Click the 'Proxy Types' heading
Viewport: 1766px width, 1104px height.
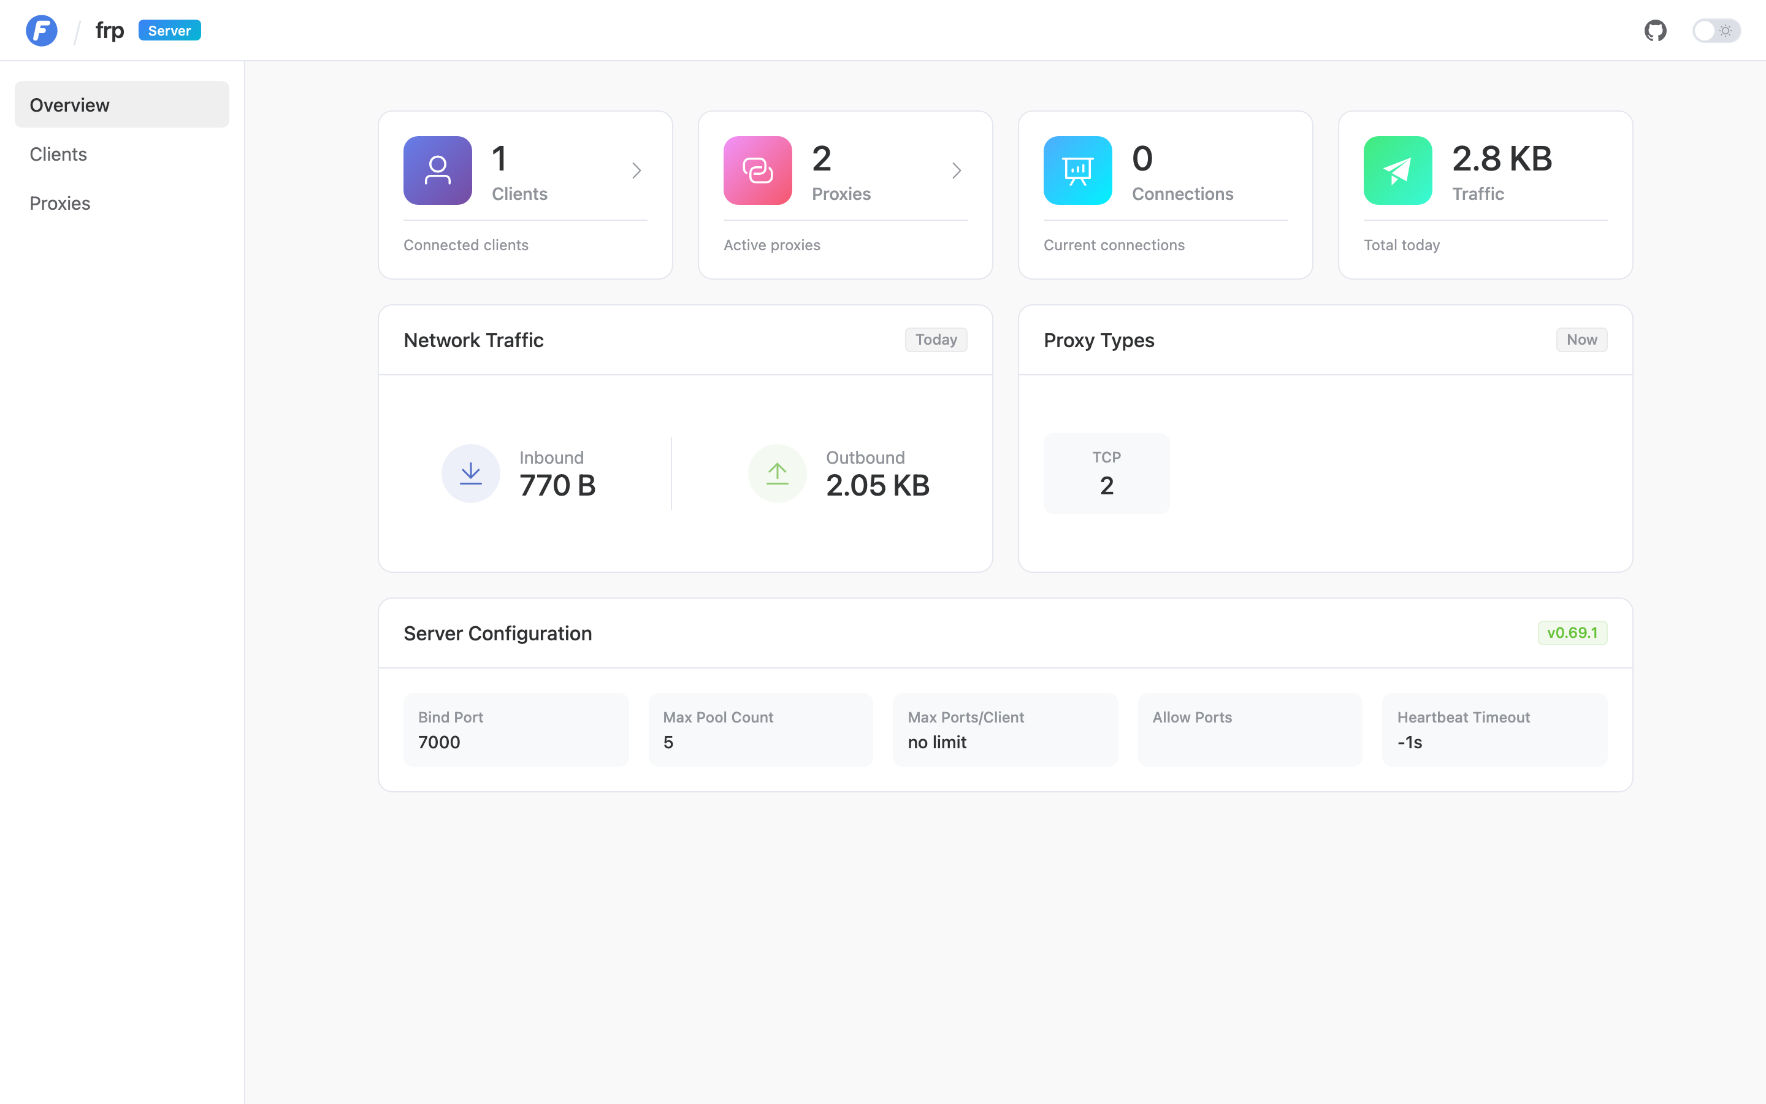(1098, 340)
